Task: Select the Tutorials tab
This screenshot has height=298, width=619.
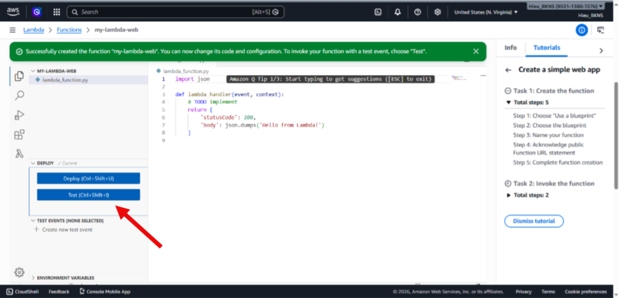Action: 546,48
